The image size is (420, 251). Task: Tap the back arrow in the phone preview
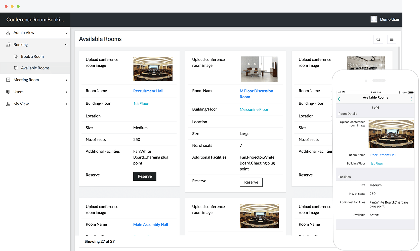[x=339, y=99]
